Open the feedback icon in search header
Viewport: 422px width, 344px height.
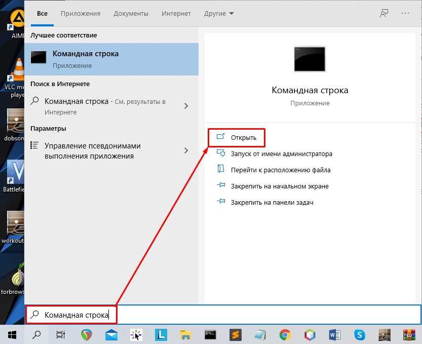click(x=384, y=14)
